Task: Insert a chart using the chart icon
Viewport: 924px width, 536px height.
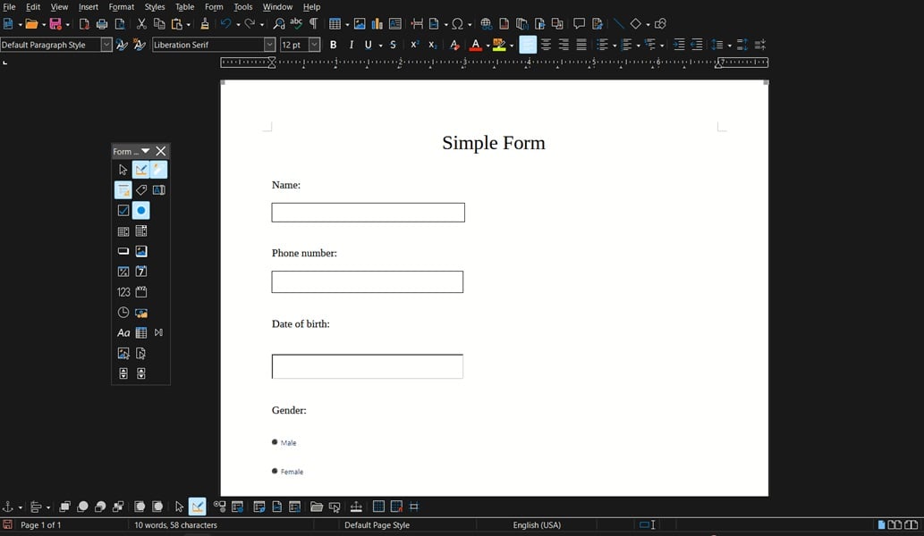Action: pyautogui.click(x=377, y=23)
